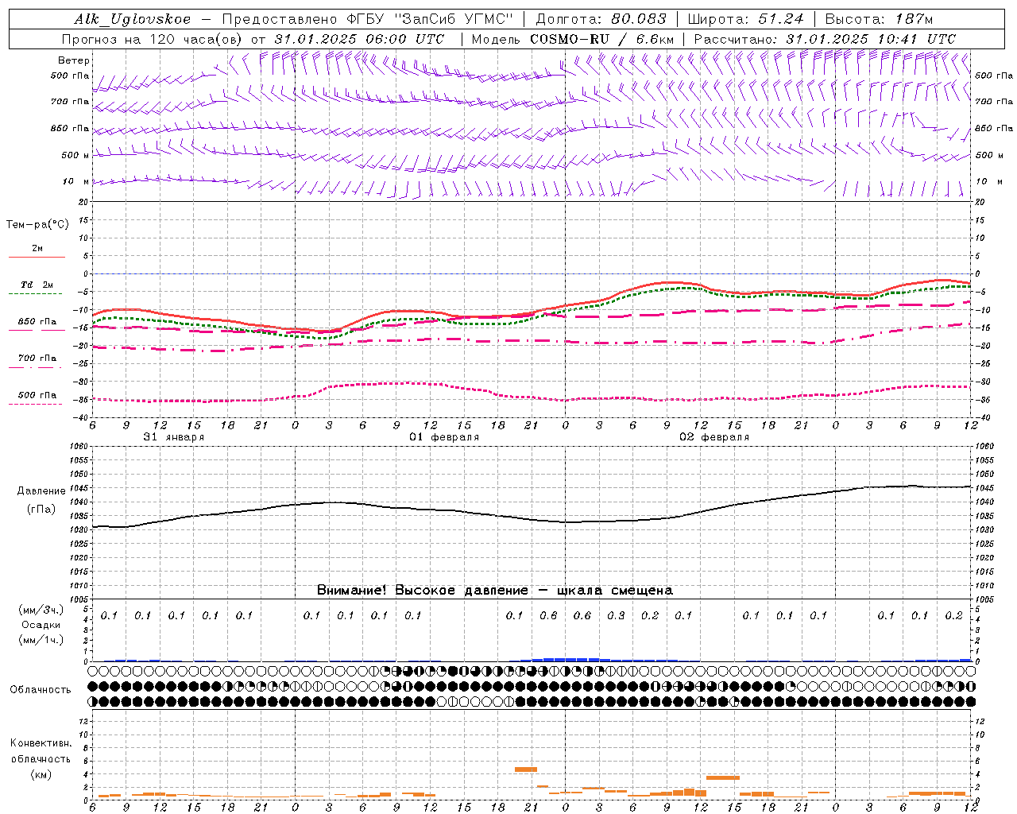Click the tallest orange convective cloud bar

tap(526, 769)
